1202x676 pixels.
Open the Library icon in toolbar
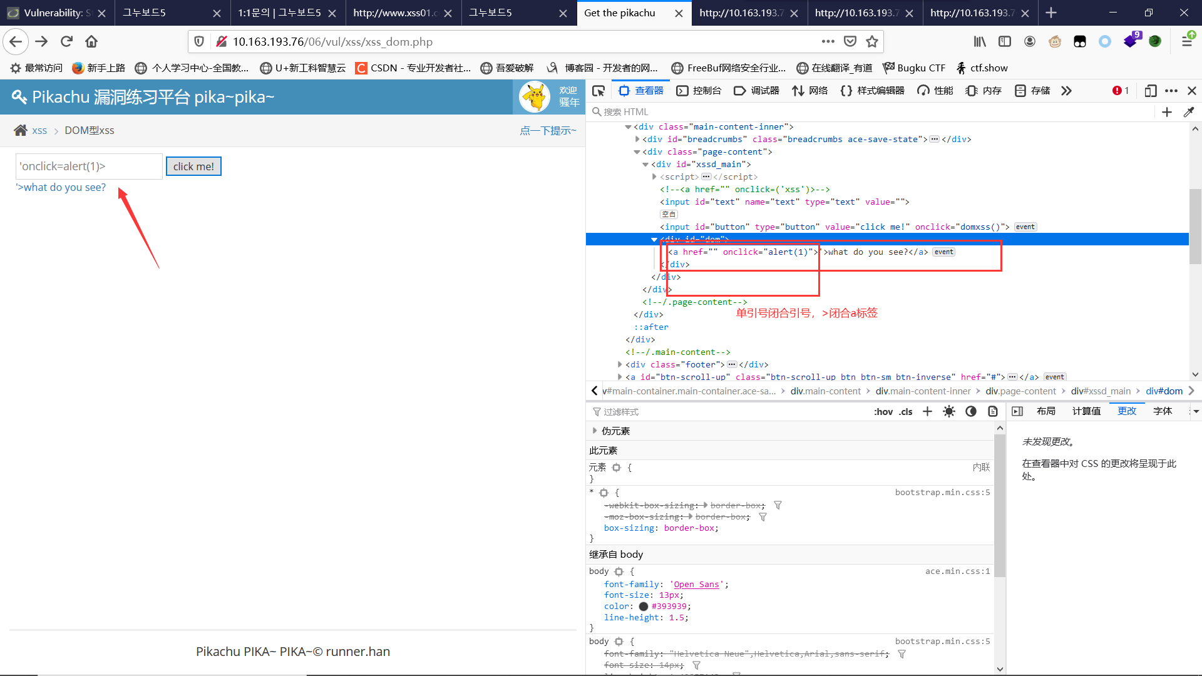(x=980, y=41)
